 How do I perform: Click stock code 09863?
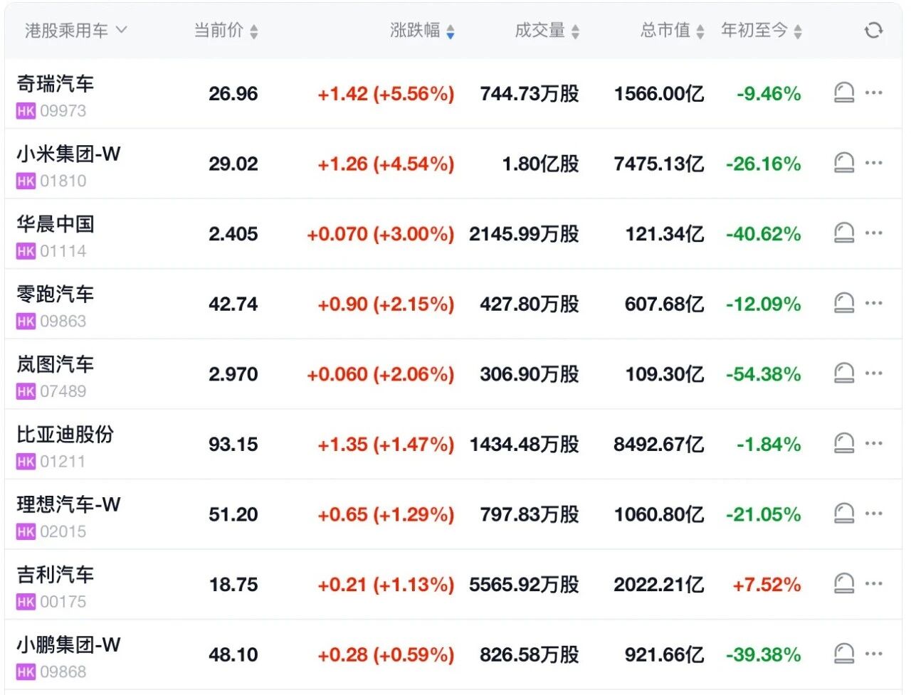[63, 321]
